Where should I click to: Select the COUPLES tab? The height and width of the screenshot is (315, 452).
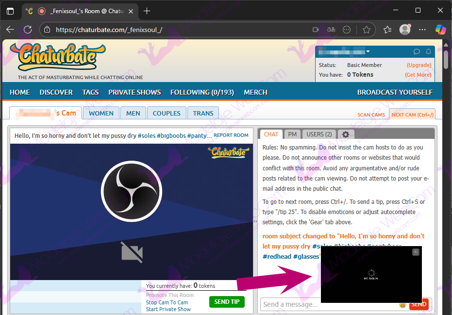click(x=167, y=113)
